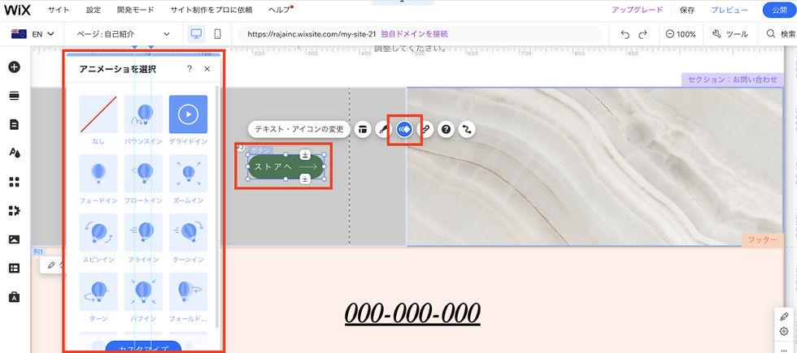
Task: Choose the ターンイン animation
Action: pyautogui.click(x=188, y=239)
